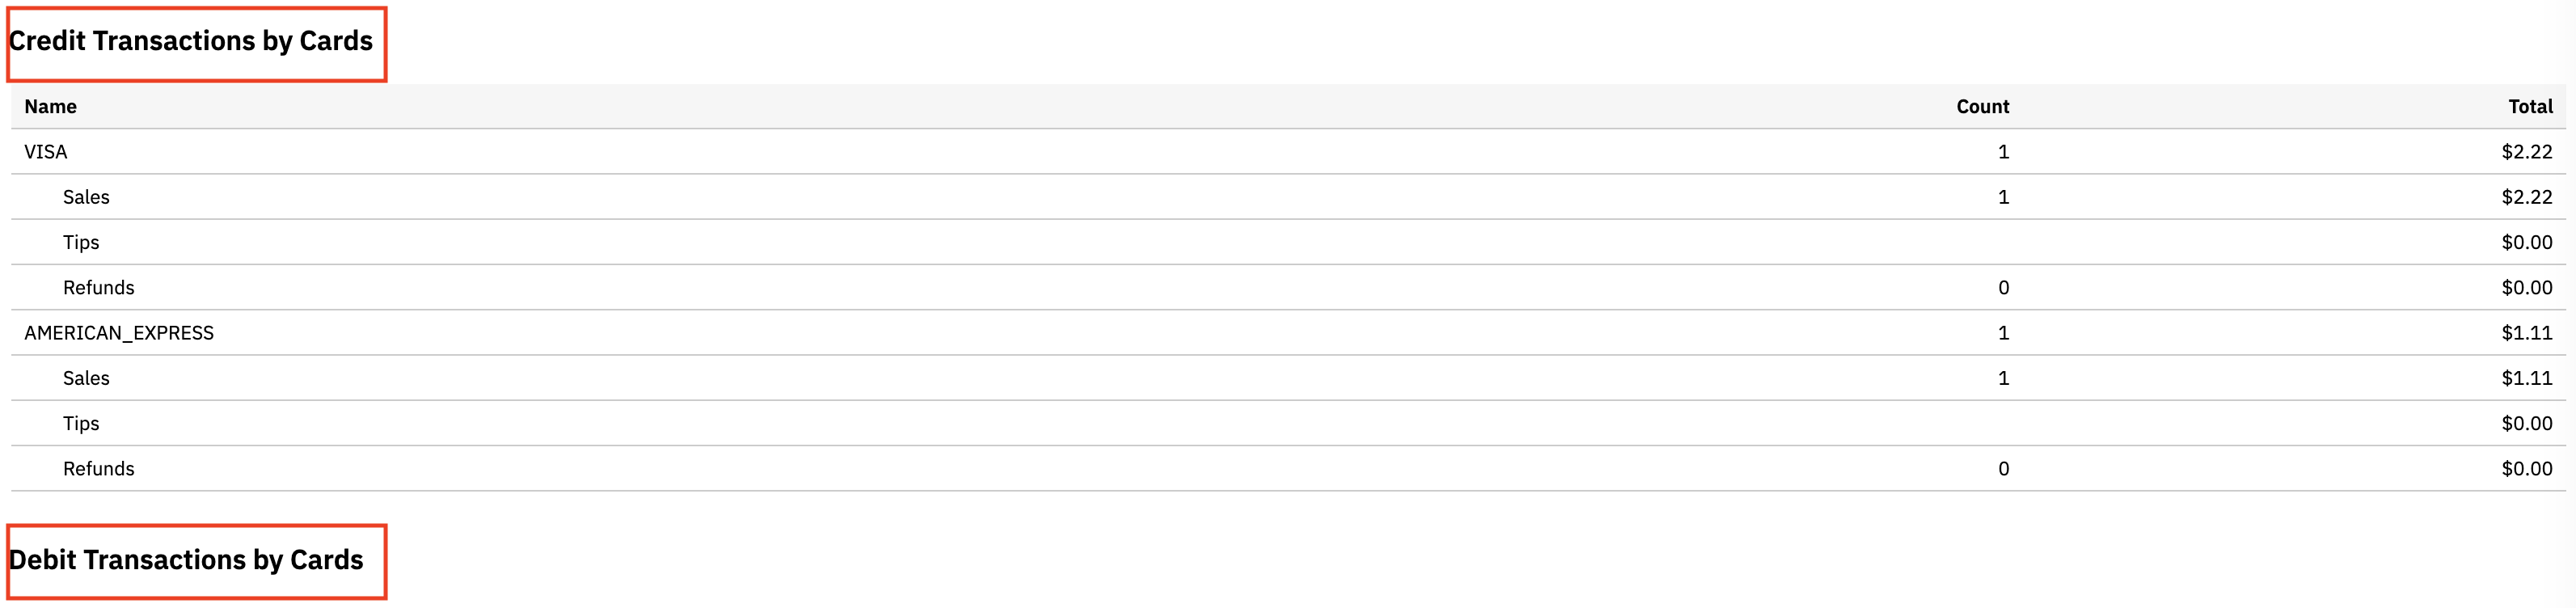Image resolution: width=2576 pixels, height=608 pixels.
Task: Click AMERICAN_EXPRESS Sales total $1.11
Action: click(2527, 378)
